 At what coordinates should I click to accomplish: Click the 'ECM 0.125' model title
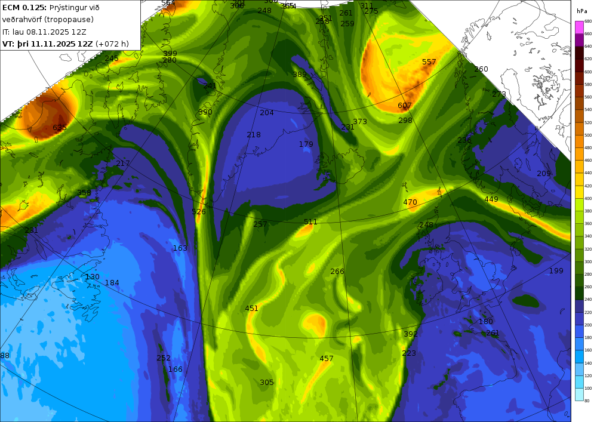click(24, 8)
